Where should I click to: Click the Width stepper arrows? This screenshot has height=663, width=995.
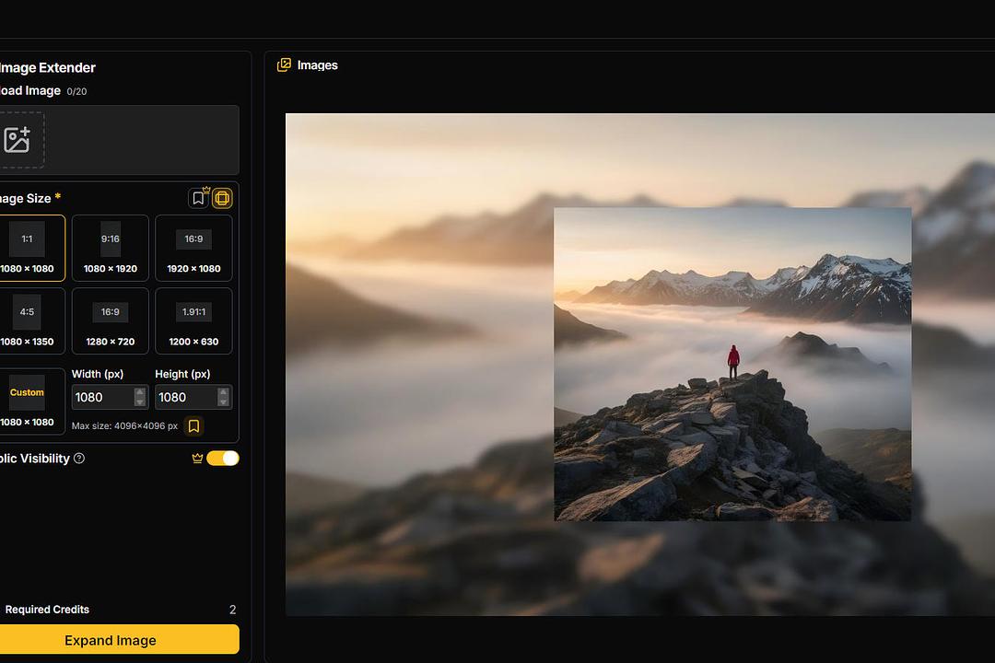click(x=140, y=397)
